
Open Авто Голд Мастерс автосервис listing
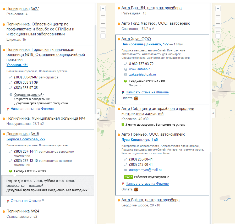point(156,23)
